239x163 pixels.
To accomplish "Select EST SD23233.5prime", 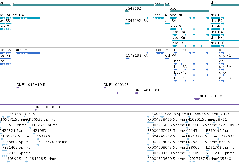I will click(208, 156).
